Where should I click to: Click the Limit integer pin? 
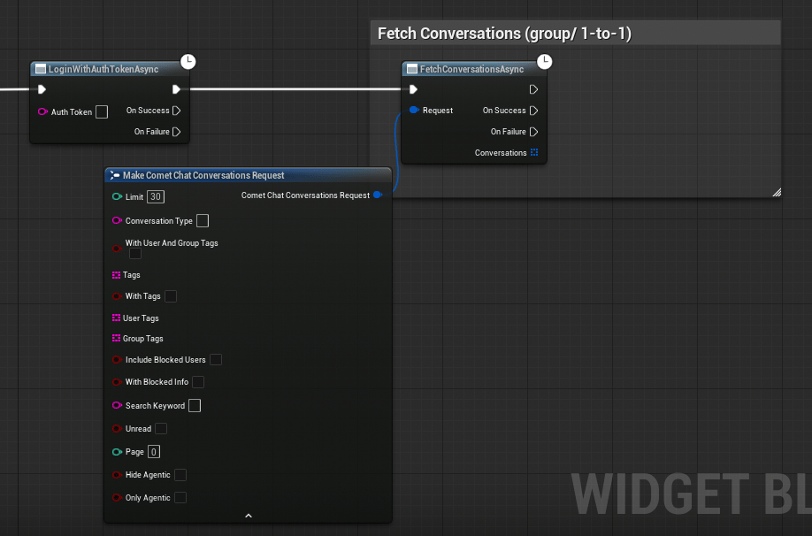point(117,196)
